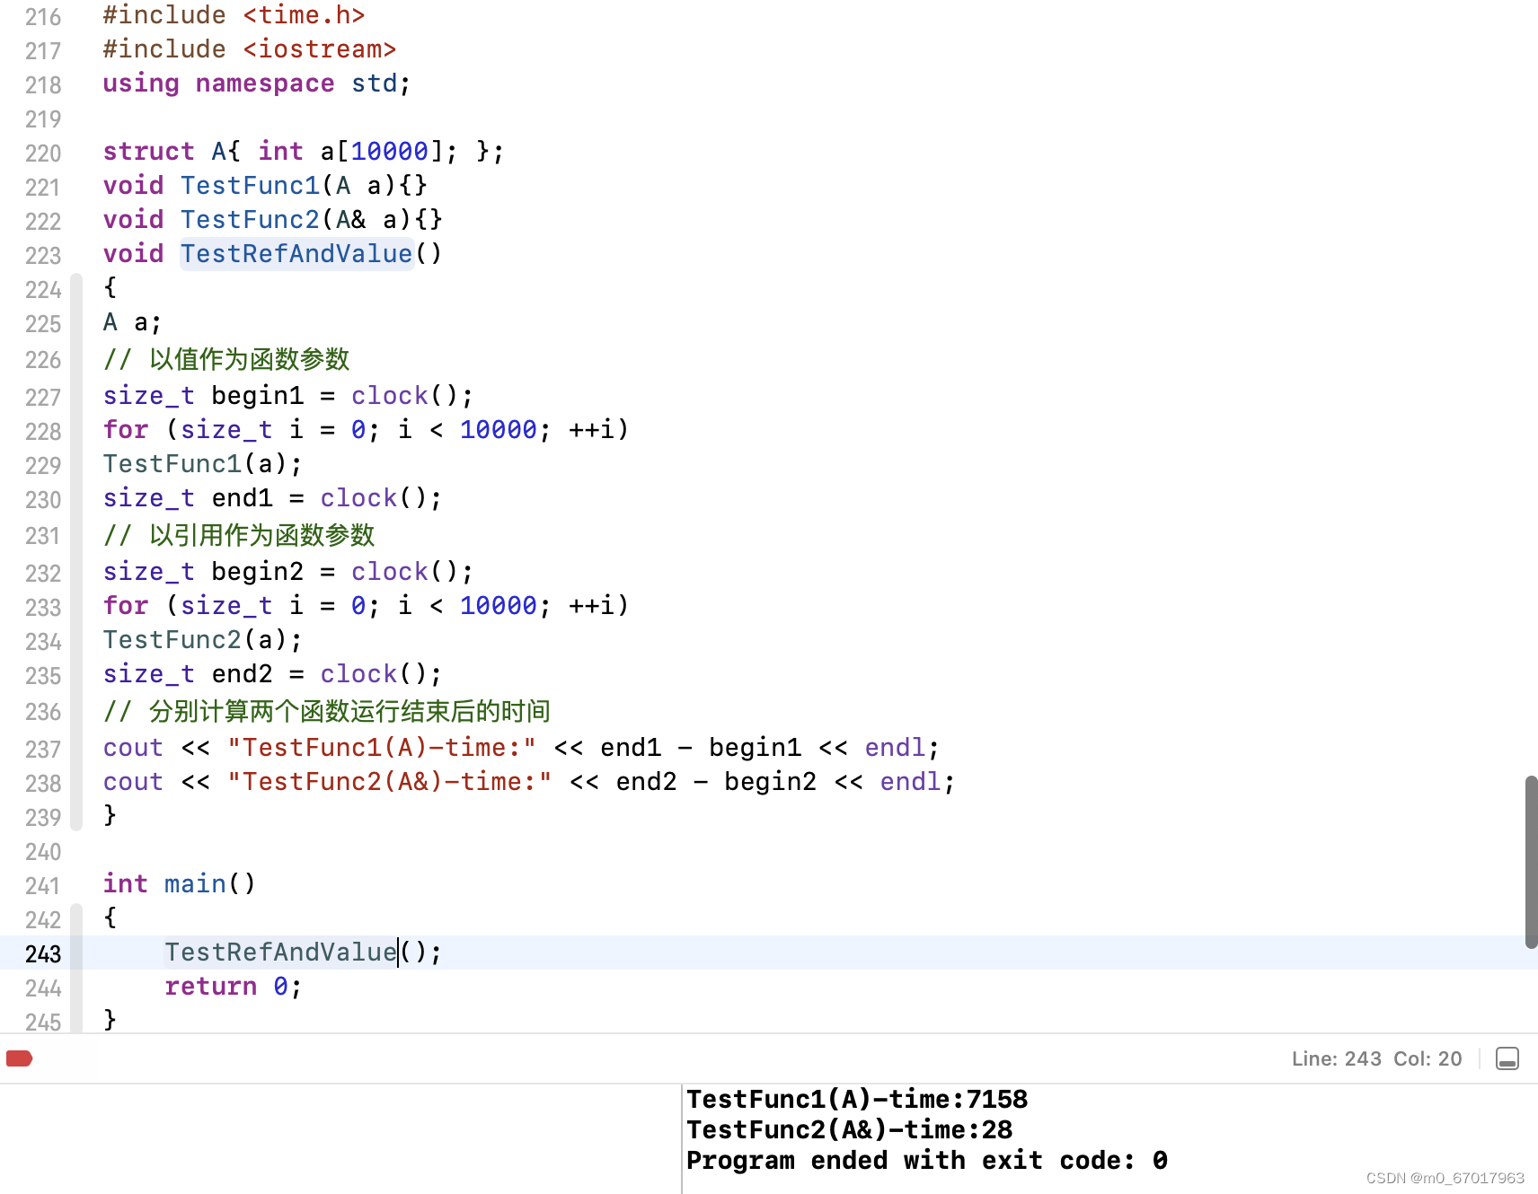Click the TestFunc2(A& a) declaration
Viewport: 1538px width, 1194px height.
pyautogui.click(x=273, y=220)
